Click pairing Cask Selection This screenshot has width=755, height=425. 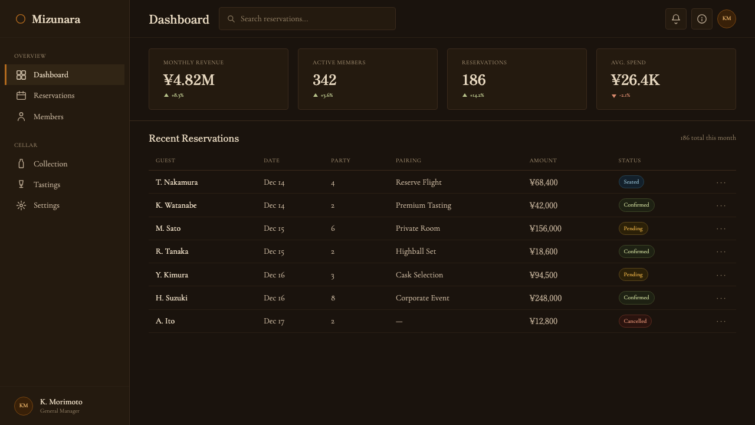point(419,275)
